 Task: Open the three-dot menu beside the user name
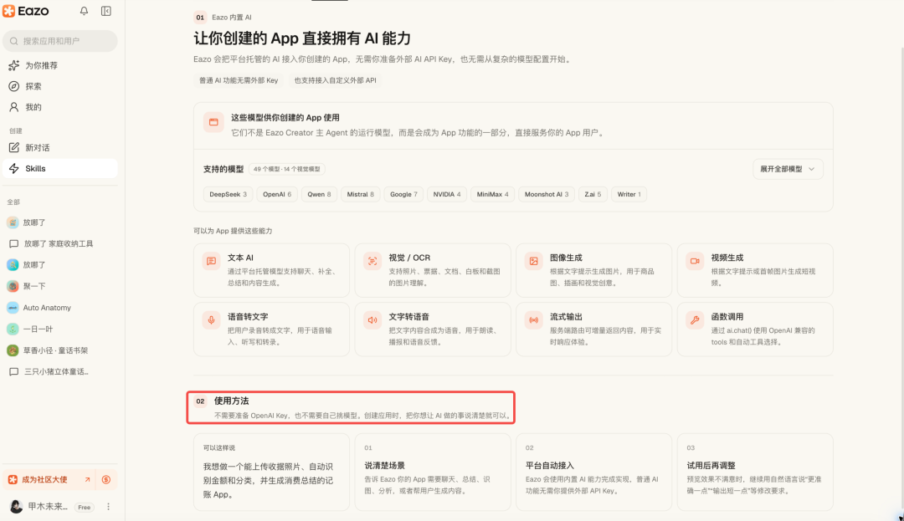tap(108, 507)
